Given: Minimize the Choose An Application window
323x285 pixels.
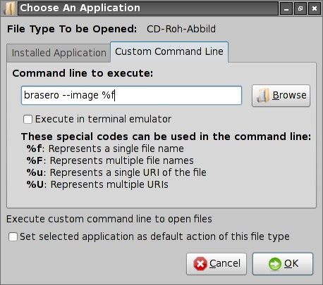Looking at the screenshot, I should (x=286, y=8).
